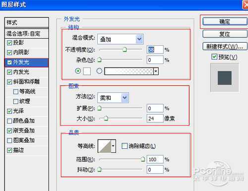The height and width of the screenshot is (191, 248).
Task: Click the 不透明度 slider handle
Action: click(124, 49)
